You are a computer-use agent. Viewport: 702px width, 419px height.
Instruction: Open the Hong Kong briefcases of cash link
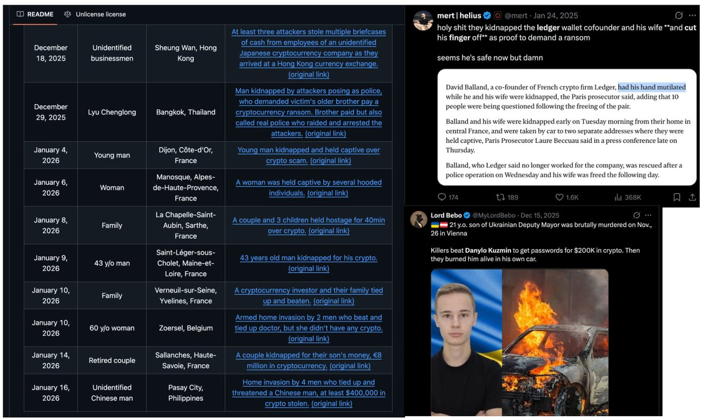pyautogui.click(x=309, y=48)
